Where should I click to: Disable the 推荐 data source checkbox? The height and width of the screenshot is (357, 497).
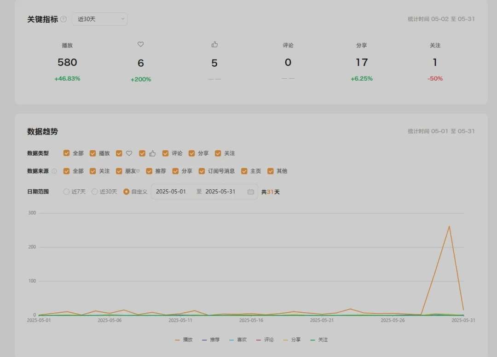pos(149,171)
